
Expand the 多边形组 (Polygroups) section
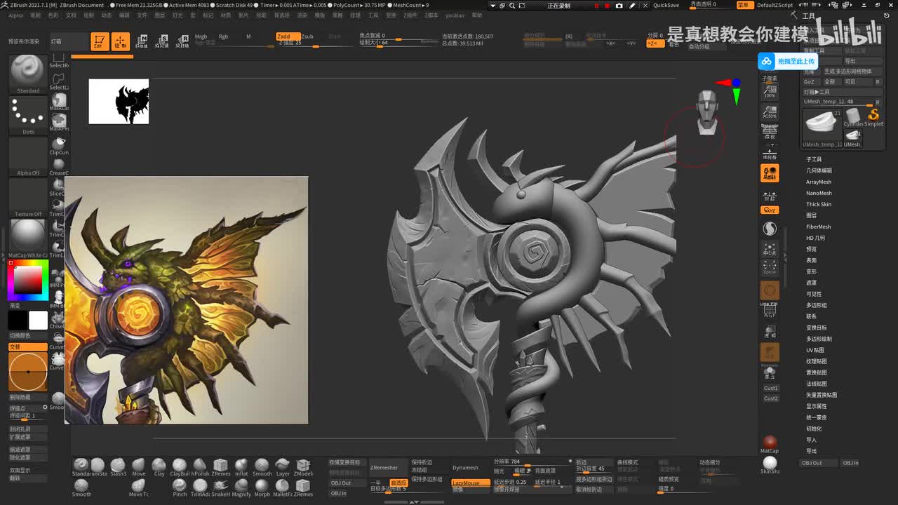click(x=817, y=305)
